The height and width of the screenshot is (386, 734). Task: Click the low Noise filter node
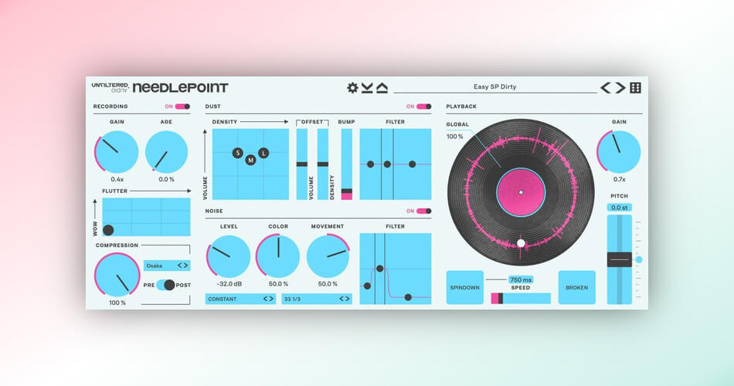(367, 286)
